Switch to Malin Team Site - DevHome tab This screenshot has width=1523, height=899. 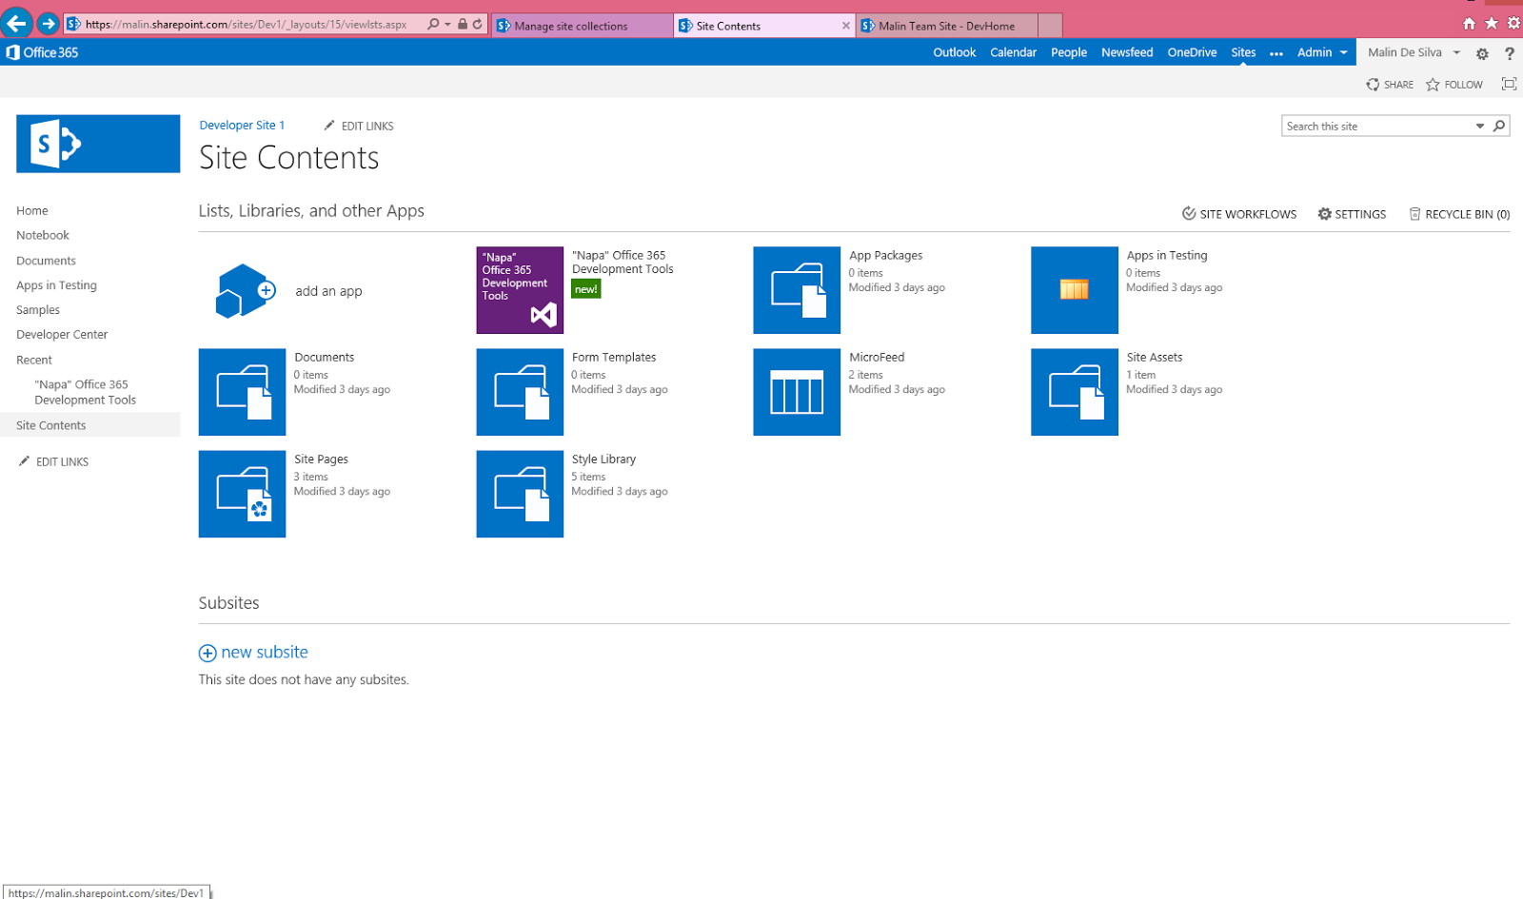click(x=946, y=26)
